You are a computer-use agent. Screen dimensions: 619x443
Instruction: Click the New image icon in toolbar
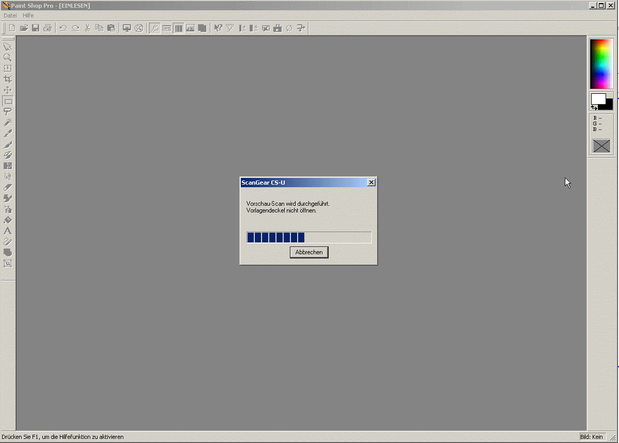pyautogui.click(x=11, y=28)
